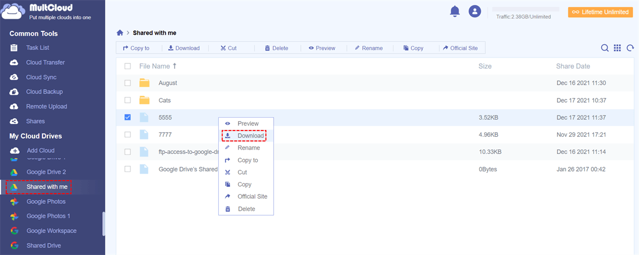Viewport: 639px width, 255px height.
Task: Open Google Photos drive
Action: click(x=46, y=202)
